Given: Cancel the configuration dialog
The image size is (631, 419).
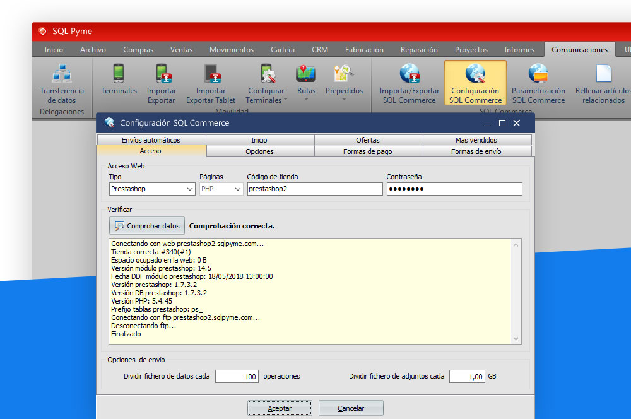Looking at the screenshot, I should tap(350, 408).
